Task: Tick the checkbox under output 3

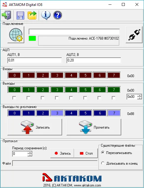Action: coord(57,98)
